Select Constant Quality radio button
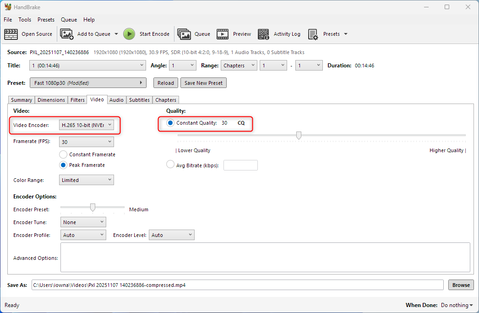 [170, 123]
